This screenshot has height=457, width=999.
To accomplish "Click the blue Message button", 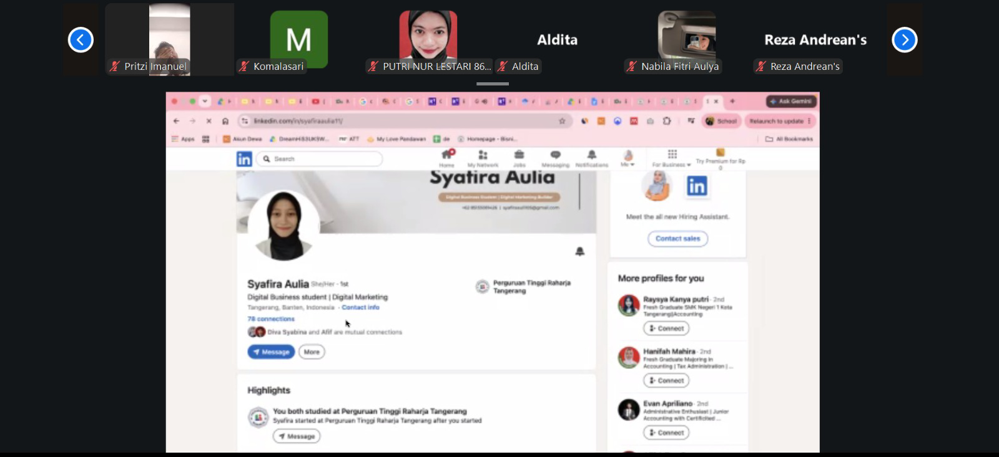I will pyautogui.click(x=271, y=352).
